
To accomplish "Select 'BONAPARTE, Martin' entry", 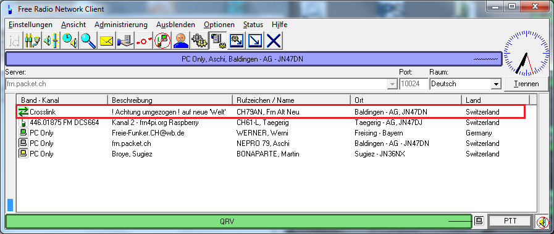I will pyautogui.click(x=268, y=154).
